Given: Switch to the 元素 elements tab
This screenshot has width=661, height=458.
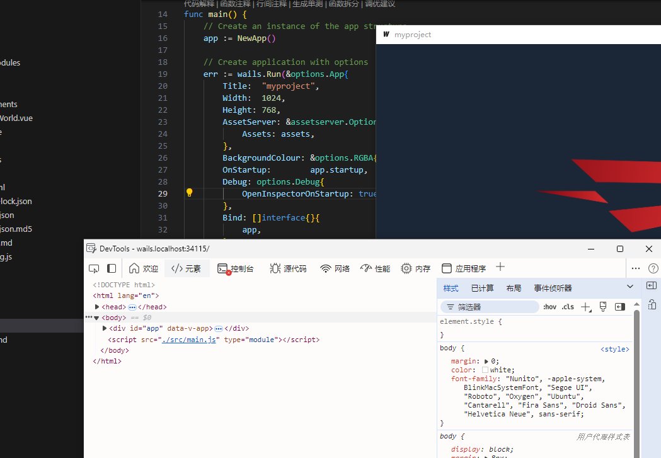Looking at the screenshot, I should pos(187,268).
